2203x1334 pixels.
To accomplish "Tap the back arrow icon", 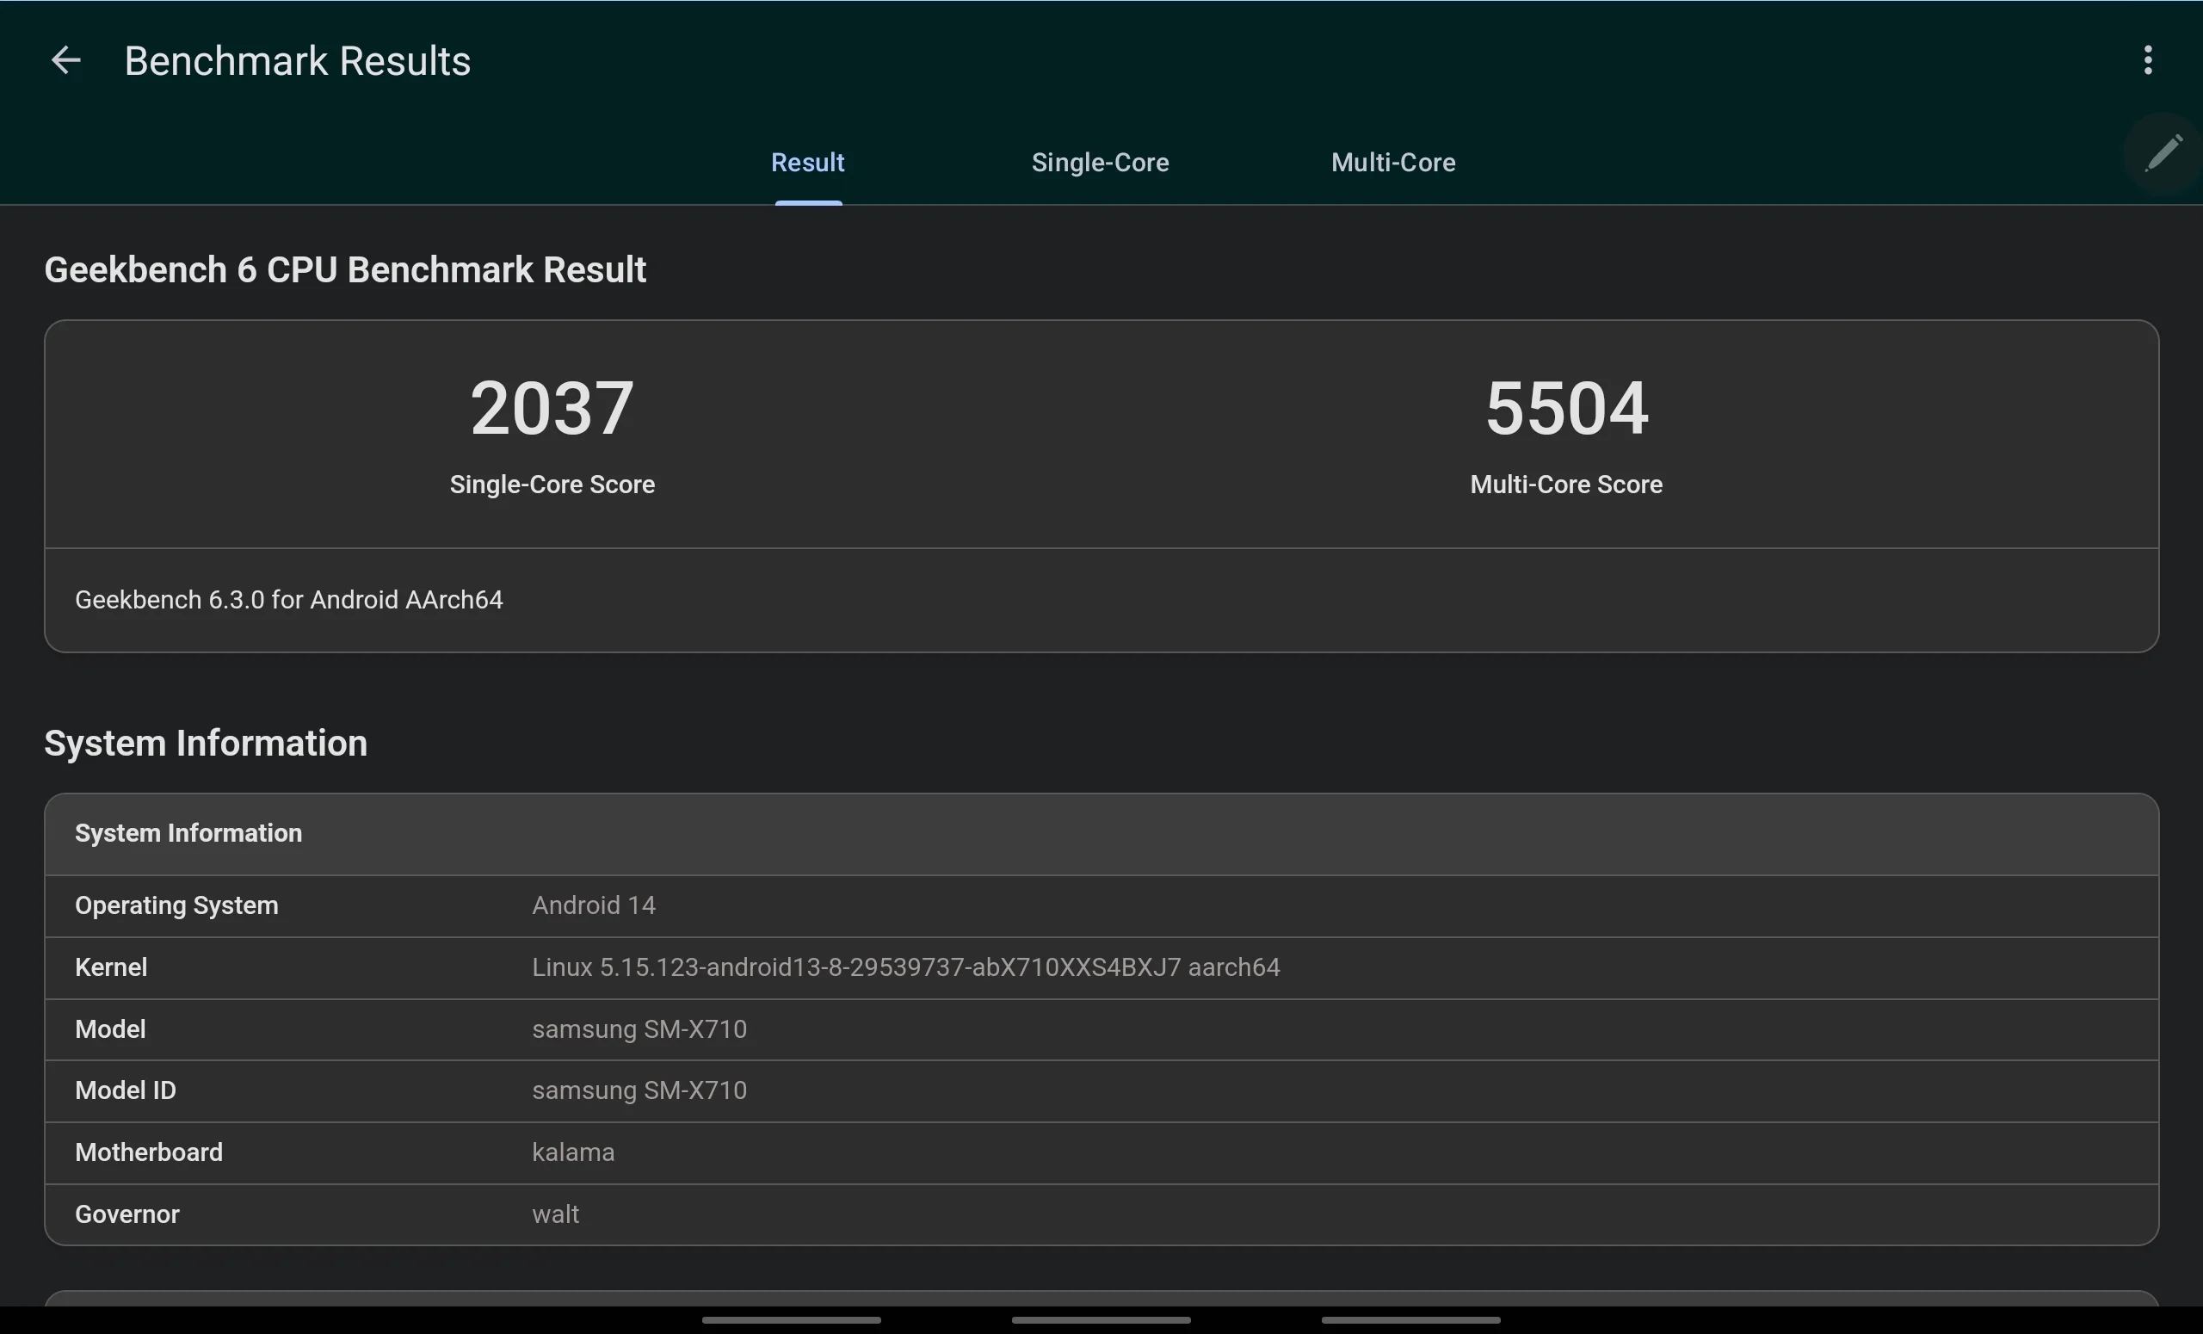I will pos(65,61).
